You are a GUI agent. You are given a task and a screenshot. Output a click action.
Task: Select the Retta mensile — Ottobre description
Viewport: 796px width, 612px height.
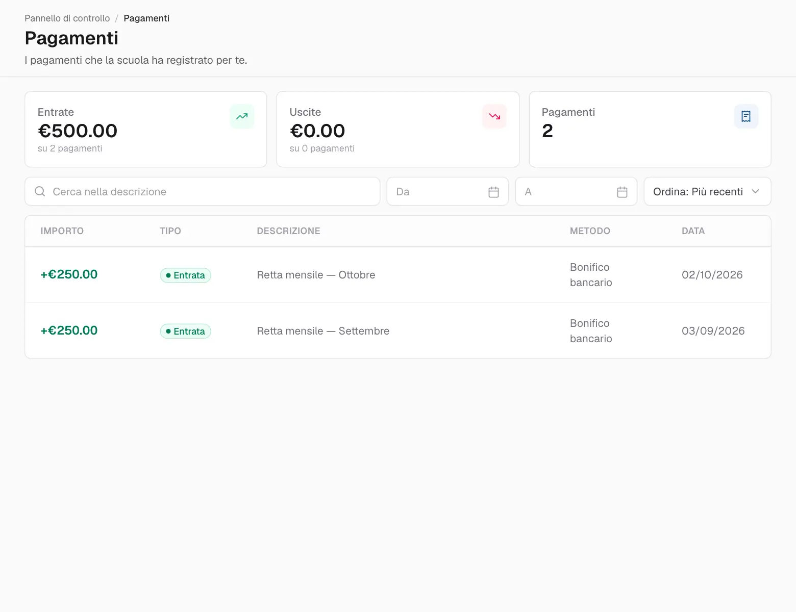[316, 275]
